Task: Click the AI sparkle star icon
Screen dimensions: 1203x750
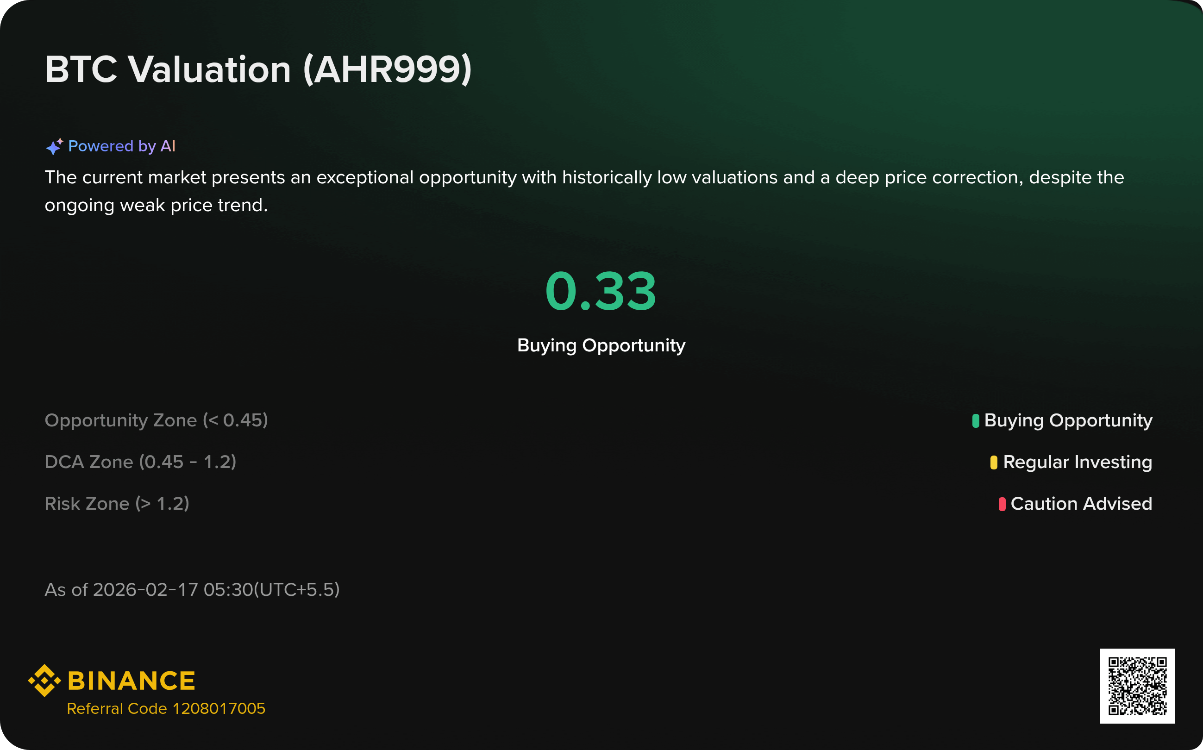Action: (54, 146)
